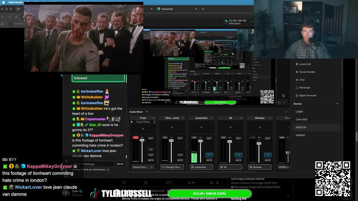Mute the tts channel
Image resolution: width=358 pixels, height=201 pixels.
coord(238,160)
